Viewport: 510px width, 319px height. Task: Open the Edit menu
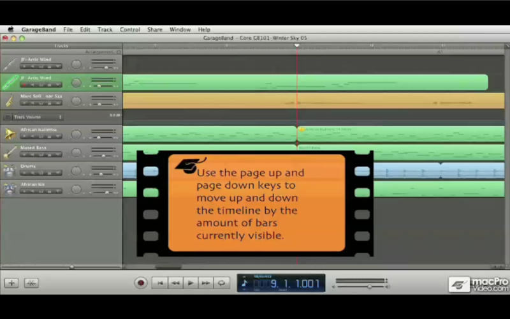tap(85, 29)
